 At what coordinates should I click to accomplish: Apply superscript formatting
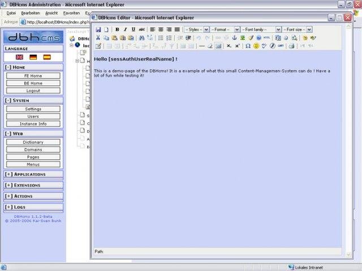coord(237,46)
